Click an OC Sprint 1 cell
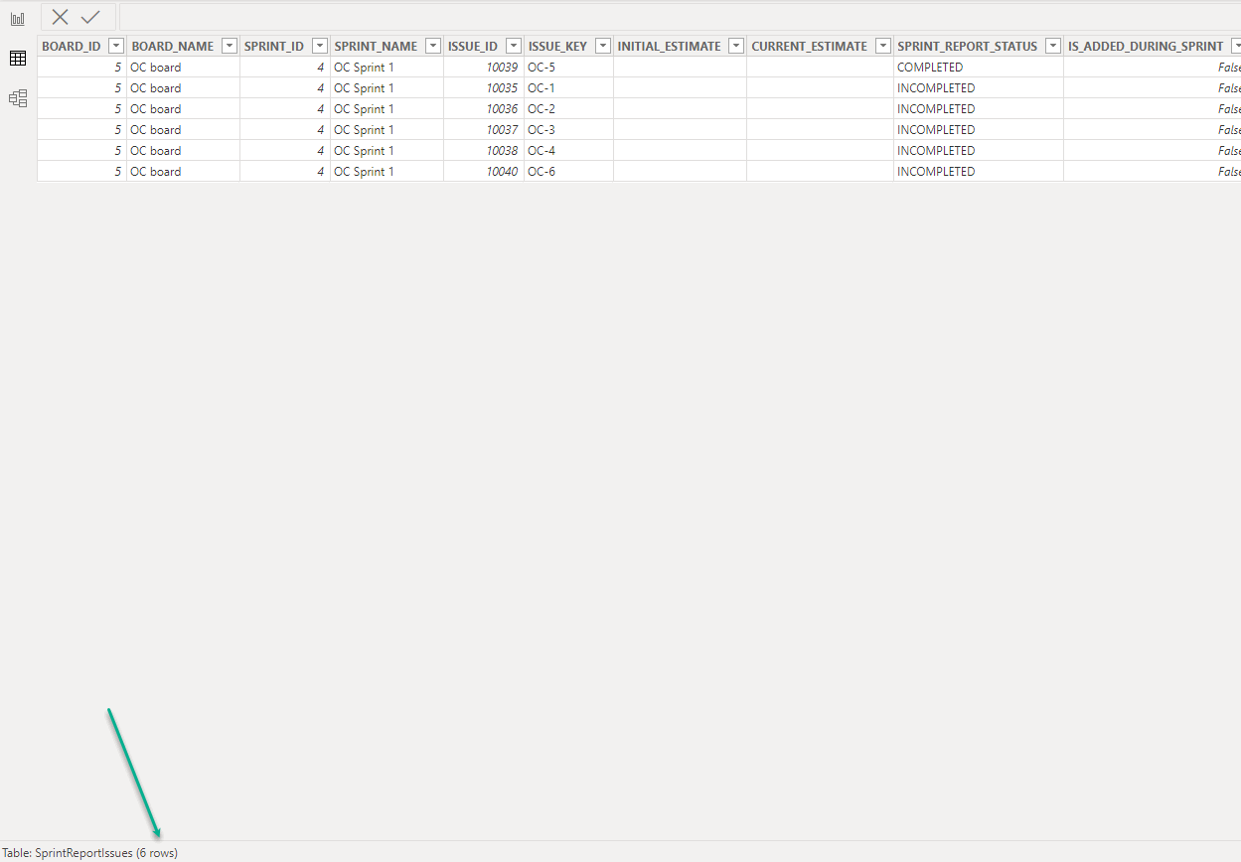The width and height of the screenshot is (1241, 862). [364, 67]
